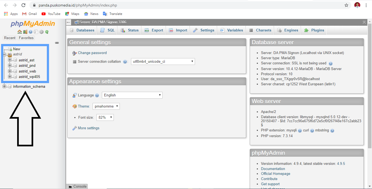
Task: Expand the information_schema tree entry
Action: [4, 86]
